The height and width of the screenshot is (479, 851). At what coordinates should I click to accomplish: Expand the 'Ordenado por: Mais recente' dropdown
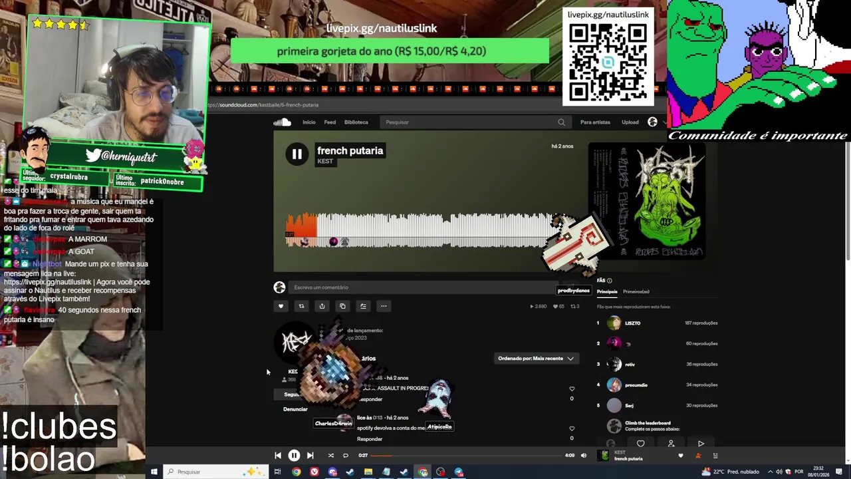[x=536, y=359]
